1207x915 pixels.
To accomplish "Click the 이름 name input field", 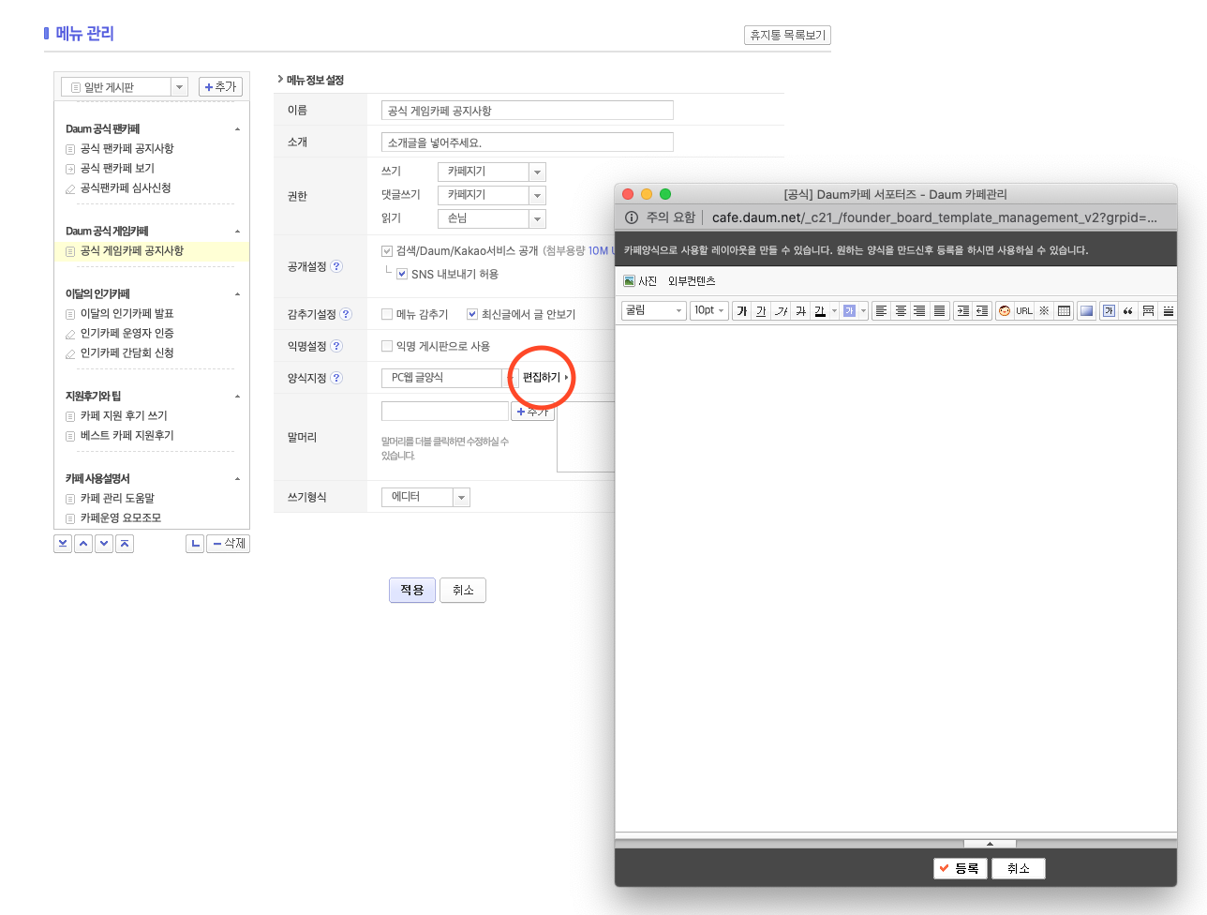I will click(x=528, y=111).
